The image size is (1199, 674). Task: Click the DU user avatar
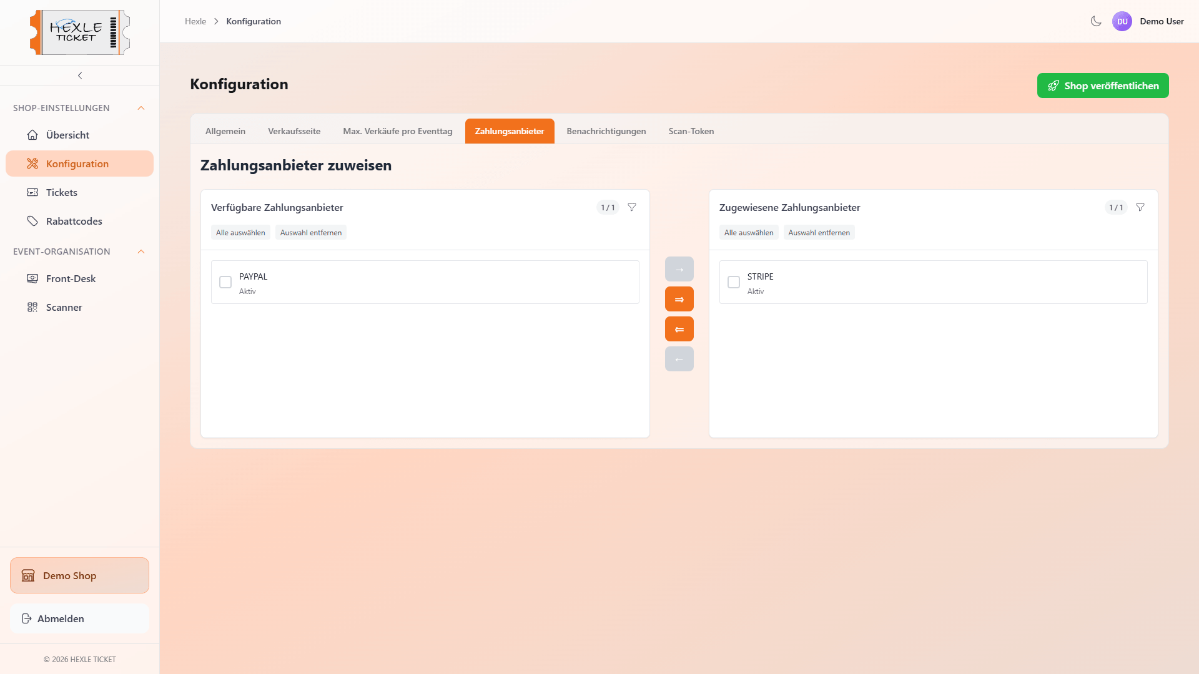click(1122, 21)
